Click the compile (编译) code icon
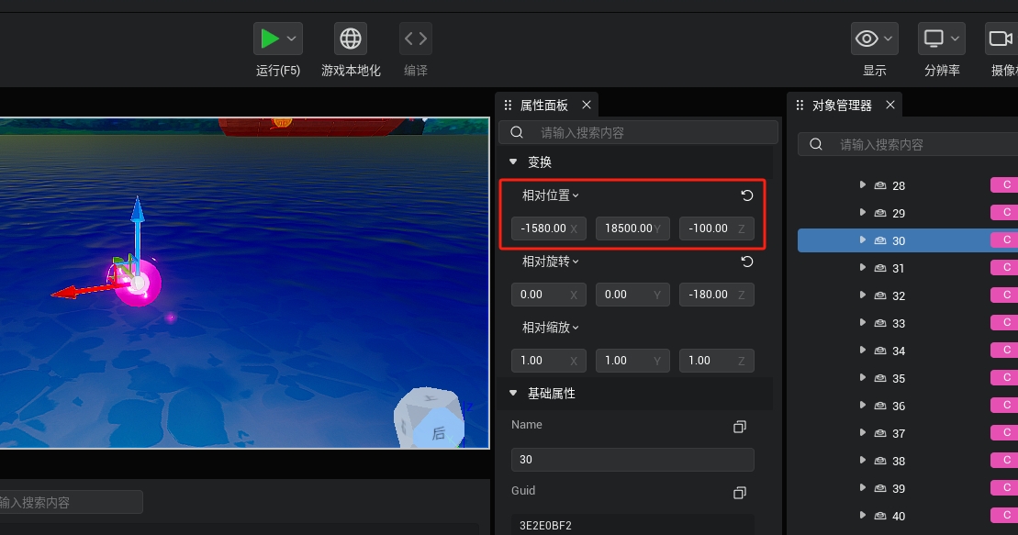The height and width of the screenshot is (535, 1018). click(416, 39)
